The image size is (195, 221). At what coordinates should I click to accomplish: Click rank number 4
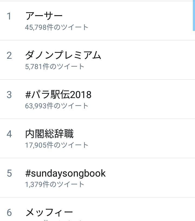9,134
